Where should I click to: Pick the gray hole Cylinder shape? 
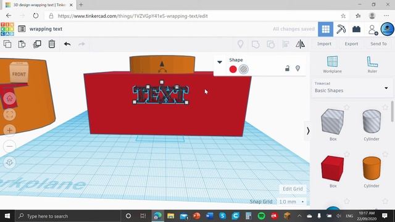pos(372,121)
